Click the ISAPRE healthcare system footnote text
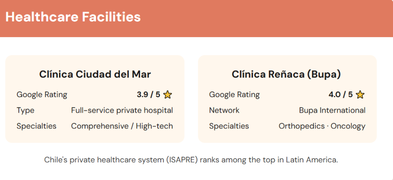The height and width of the screenshot is (180, 393). (191, 160)
